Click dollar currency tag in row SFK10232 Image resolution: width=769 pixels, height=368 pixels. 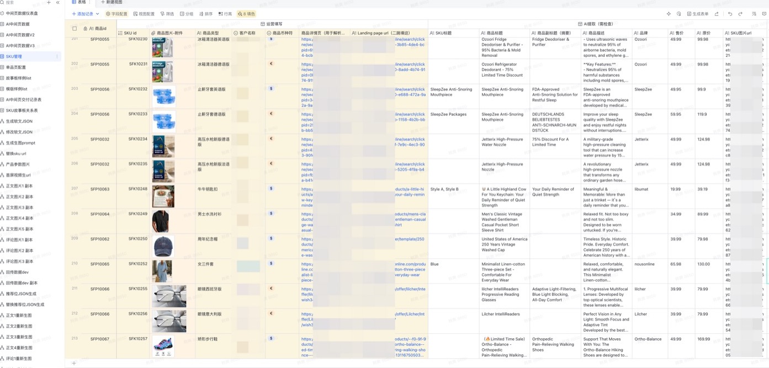click(x=271, y=88)
